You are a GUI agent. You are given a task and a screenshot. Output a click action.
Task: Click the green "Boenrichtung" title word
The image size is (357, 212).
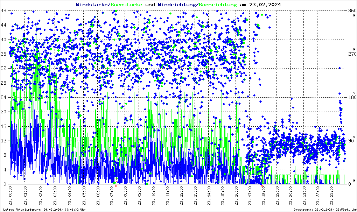tap(217, 5)
